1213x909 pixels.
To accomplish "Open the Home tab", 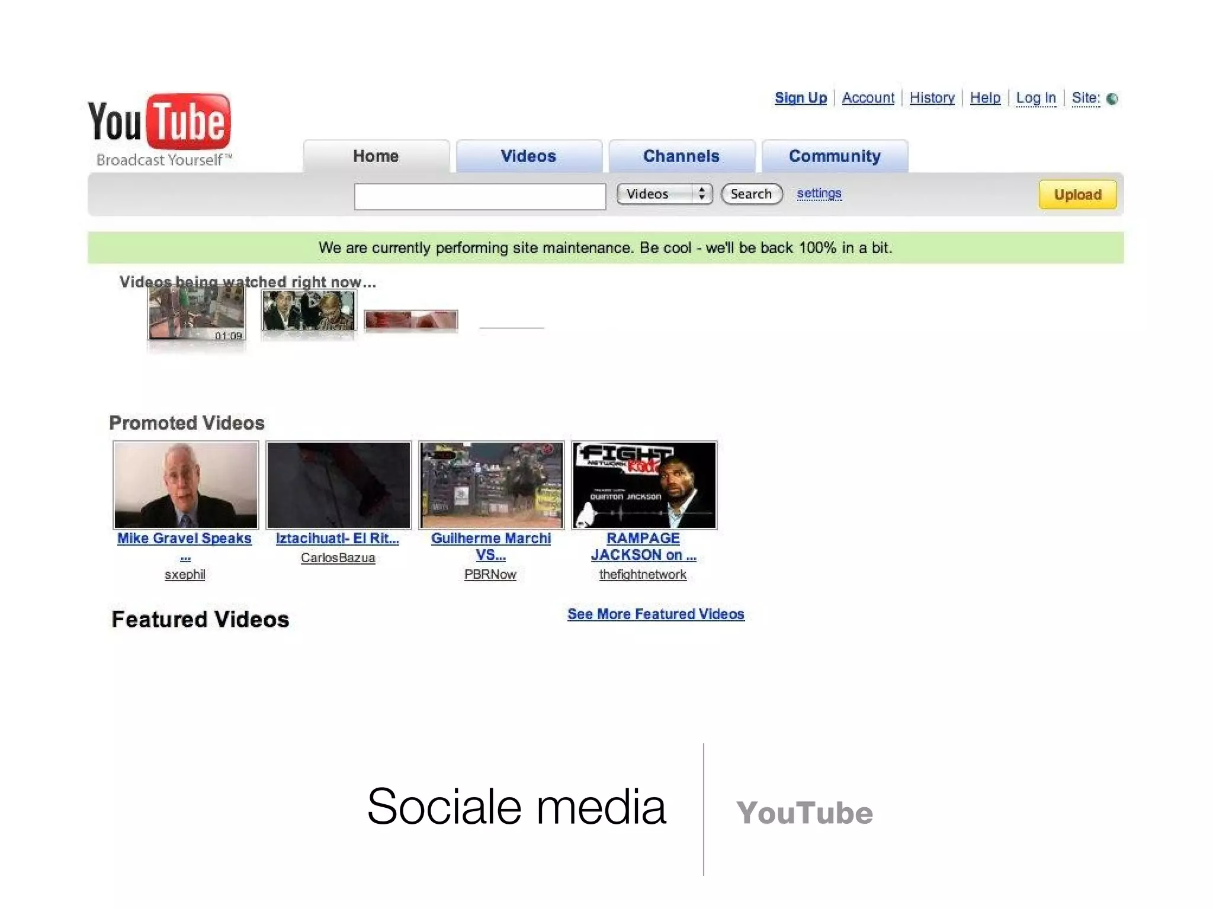I will [376, 156].
